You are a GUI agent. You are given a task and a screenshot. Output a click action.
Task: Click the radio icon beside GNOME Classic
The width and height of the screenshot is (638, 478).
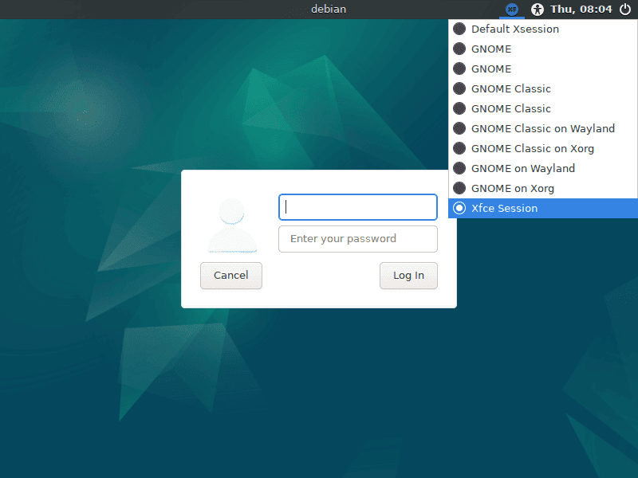click(x=459, y=88)
